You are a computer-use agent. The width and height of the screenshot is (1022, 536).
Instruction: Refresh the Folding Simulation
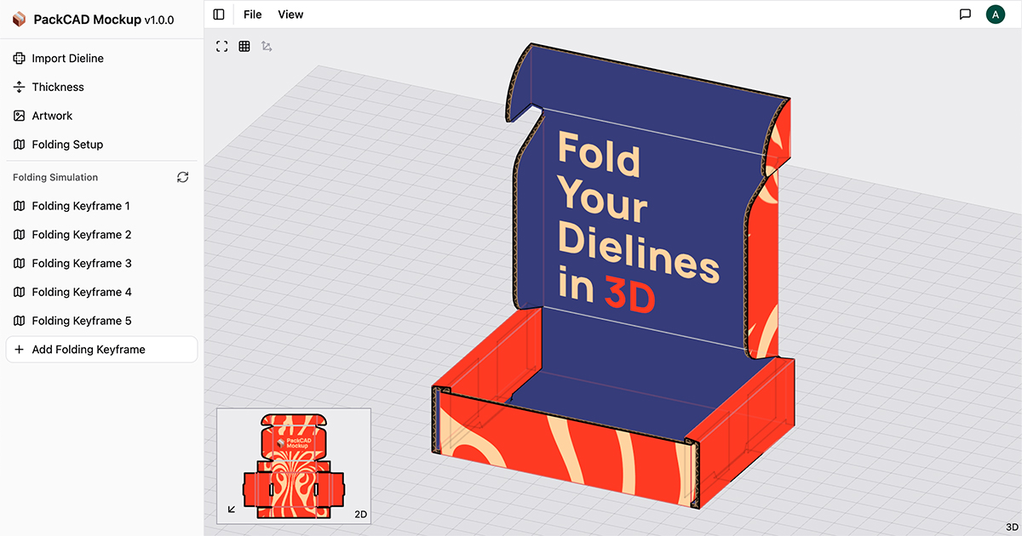coord(182,177)
